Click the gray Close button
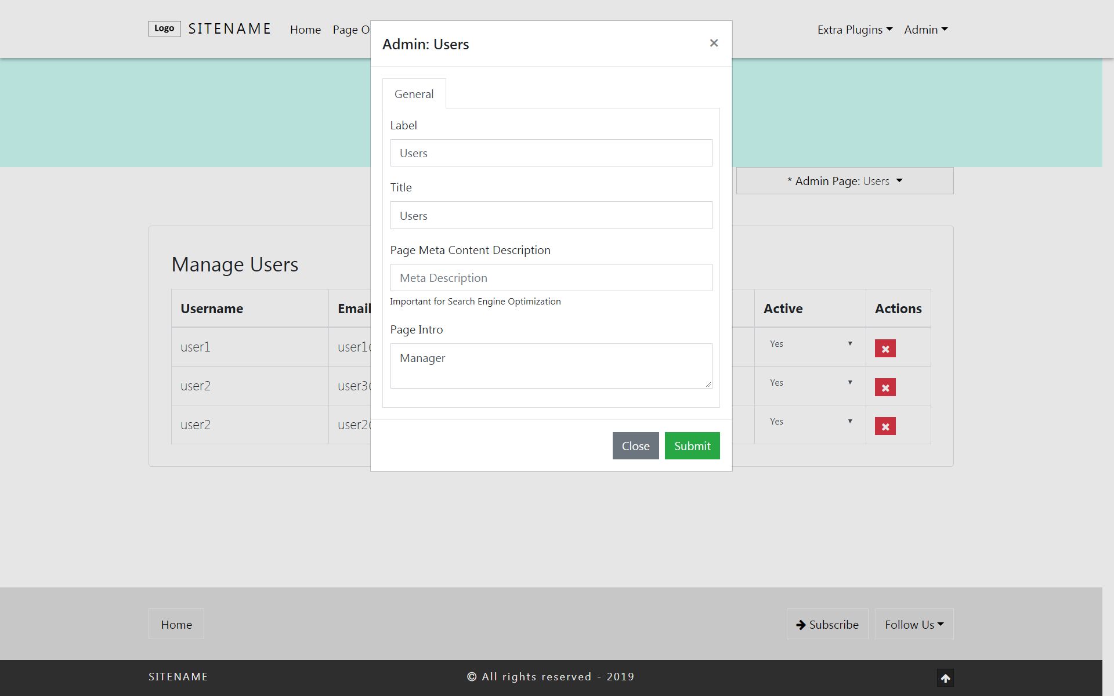This screenshot has width=1114, height=696. 635,446
